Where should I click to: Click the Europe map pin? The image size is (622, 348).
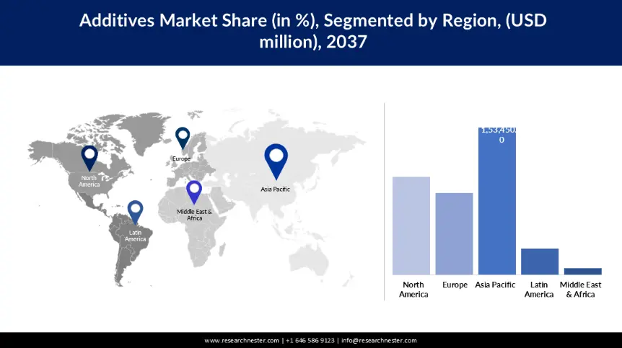pyautogui.click(x=183, y=138)
